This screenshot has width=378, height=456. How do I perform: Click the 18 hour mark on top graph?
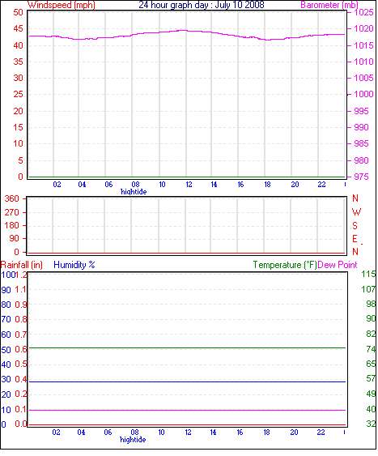(x=267, y=185)
